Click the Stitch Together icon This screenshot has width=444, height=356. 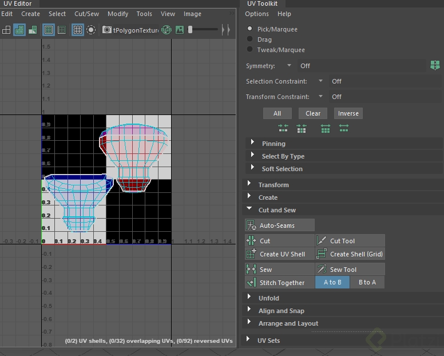pyautogui.click(x=251, y=283)
